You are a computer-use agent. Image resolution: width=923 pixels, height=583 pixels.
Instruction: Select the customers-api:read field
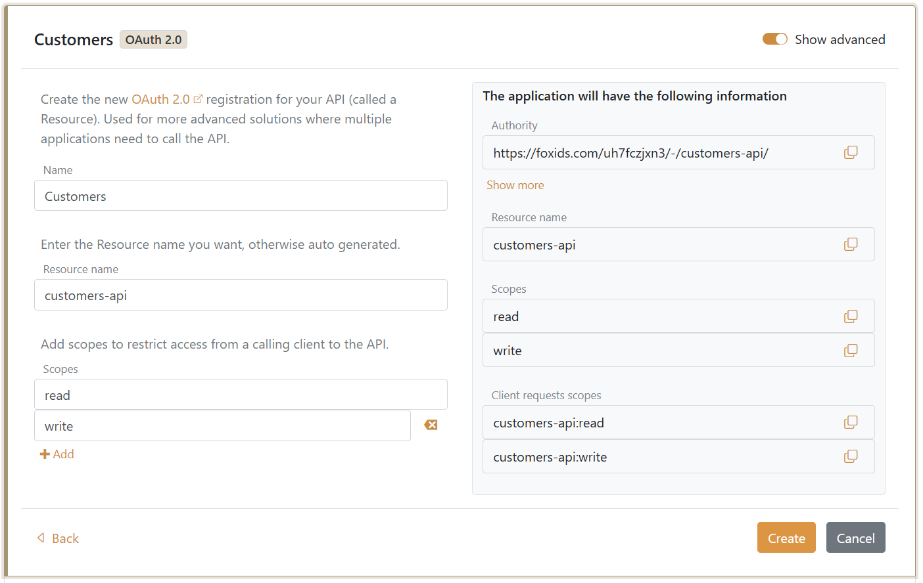click(x=678, y=422)
